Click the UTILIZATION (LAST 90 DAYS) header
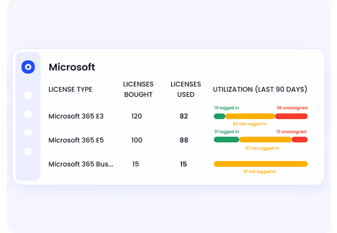Viewport: 337px width, 233px height. pyautogui.click(x=260, y=89)
